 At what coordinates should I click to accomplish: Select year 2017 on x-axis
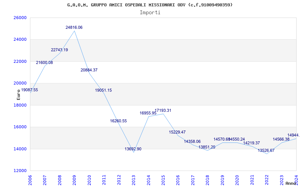pyautogui.click(x=193, y=180)
